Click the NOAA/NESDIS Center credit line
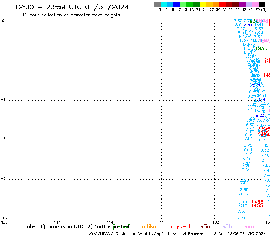 [x=147, y=234]
